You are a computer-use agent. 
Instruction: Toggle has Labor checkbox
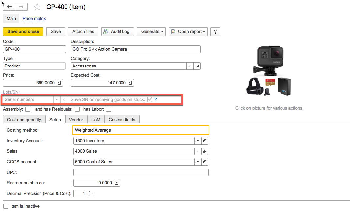click(108, 109)
